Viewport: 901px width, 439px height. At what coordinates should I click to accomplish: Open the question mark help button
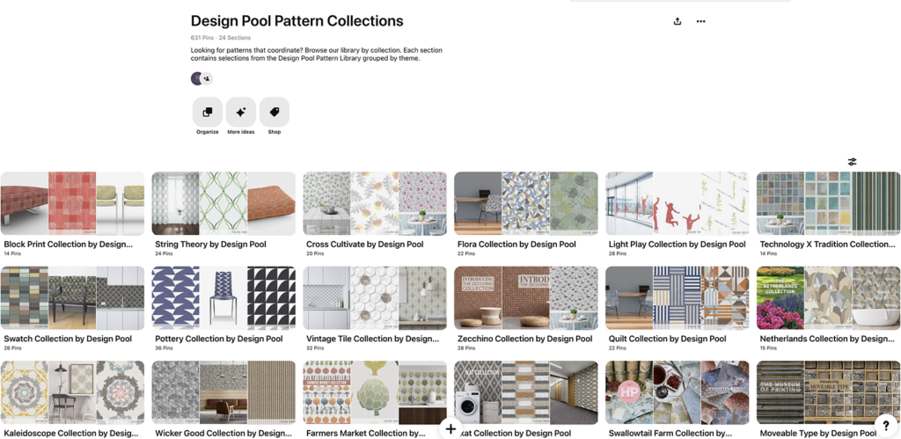pos(885,425)
